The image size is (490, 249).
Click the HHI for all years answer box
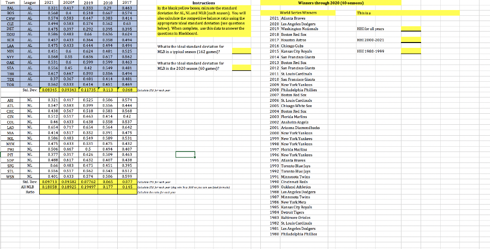411,29
